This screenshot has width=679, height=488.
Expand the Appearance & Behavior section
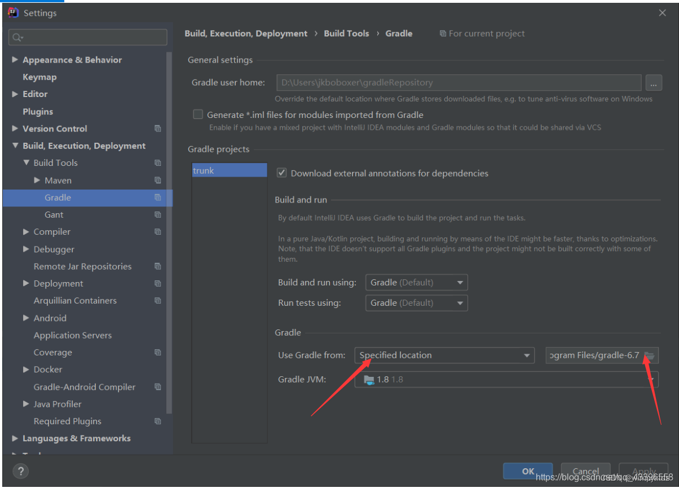point(14,59)
